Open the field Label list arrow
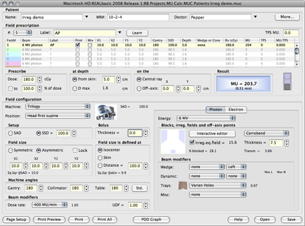The image size is (305, 226). [x=120, y=33]
